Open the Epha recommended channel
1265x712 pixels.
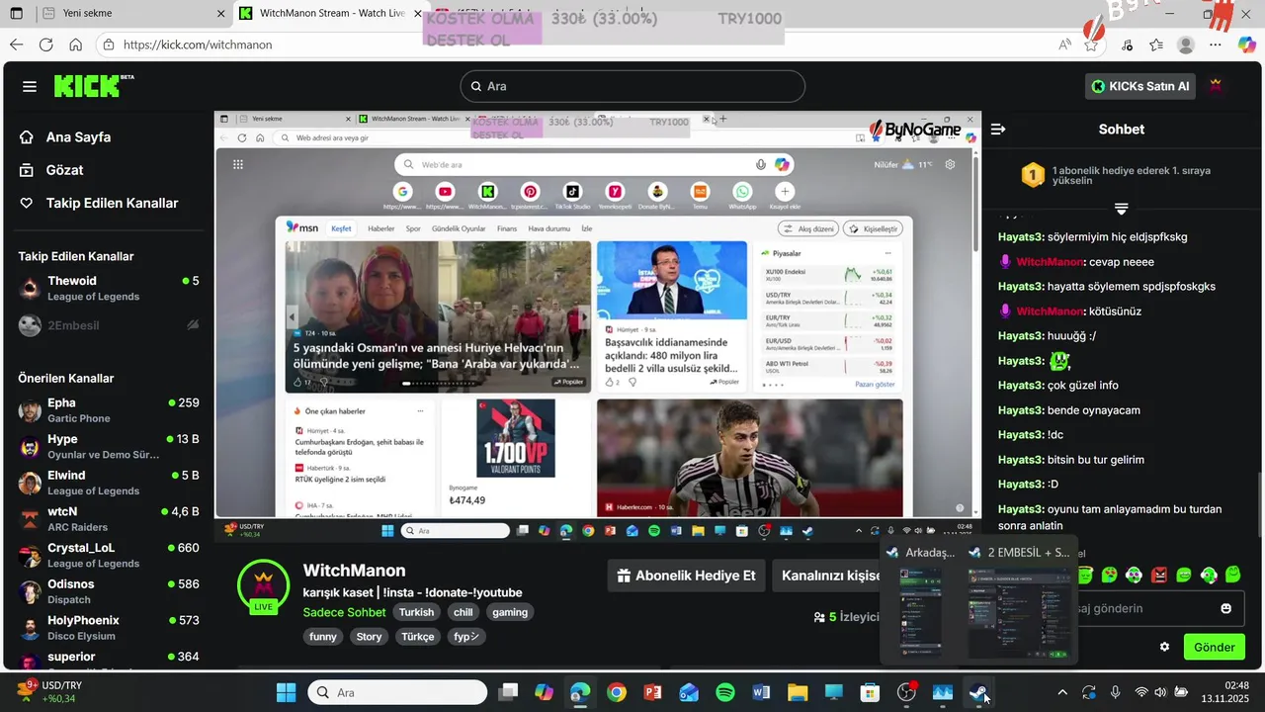[109, 410]
